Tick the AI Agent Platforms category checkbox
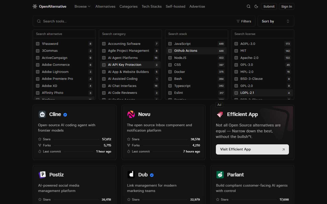Screen dimensions: 327x204 (x=104, y=58)
